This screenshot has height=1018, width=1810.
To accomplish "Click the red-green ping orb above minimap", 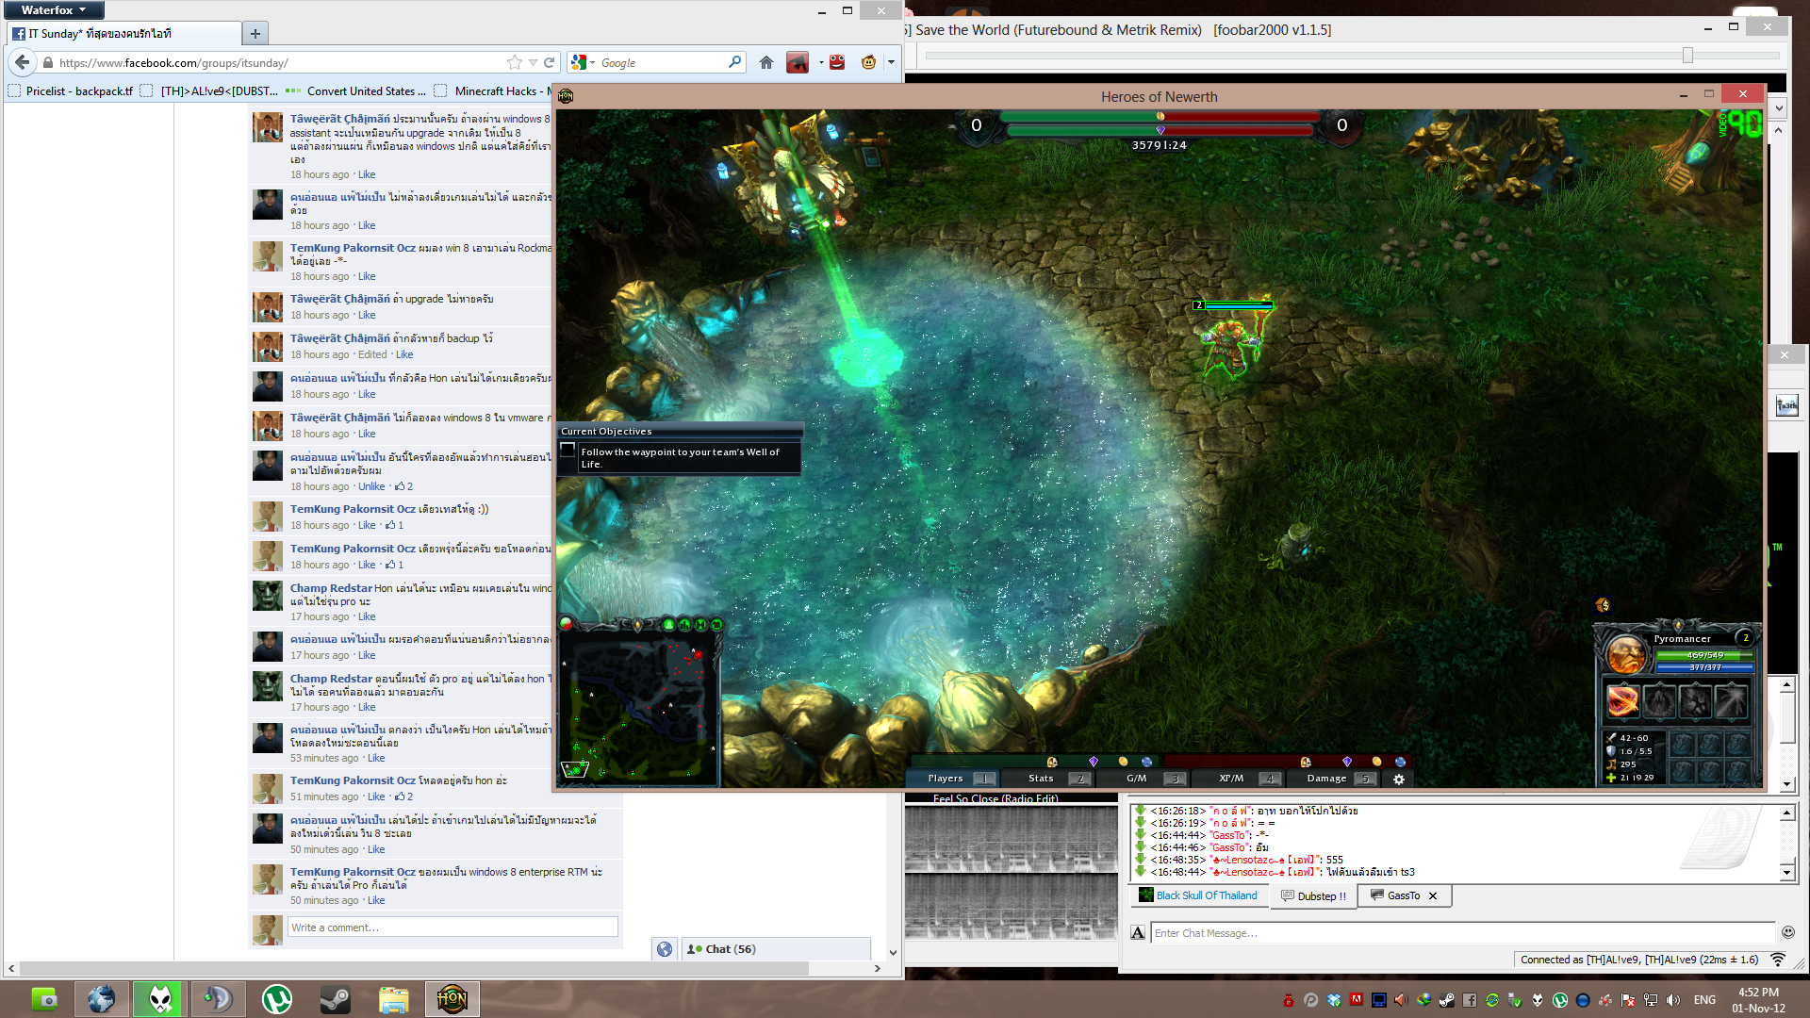I will coord(566,623).
